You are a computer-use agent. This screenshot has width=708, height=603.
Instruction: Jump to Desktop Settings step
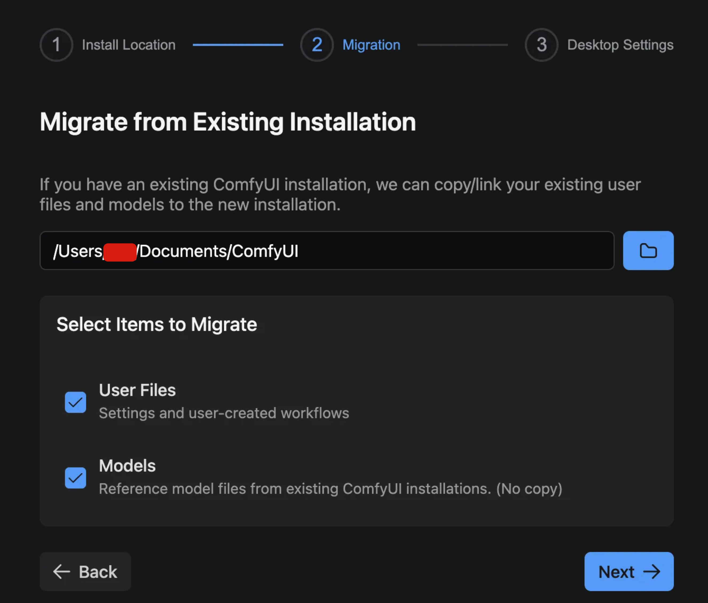(620, 45)
